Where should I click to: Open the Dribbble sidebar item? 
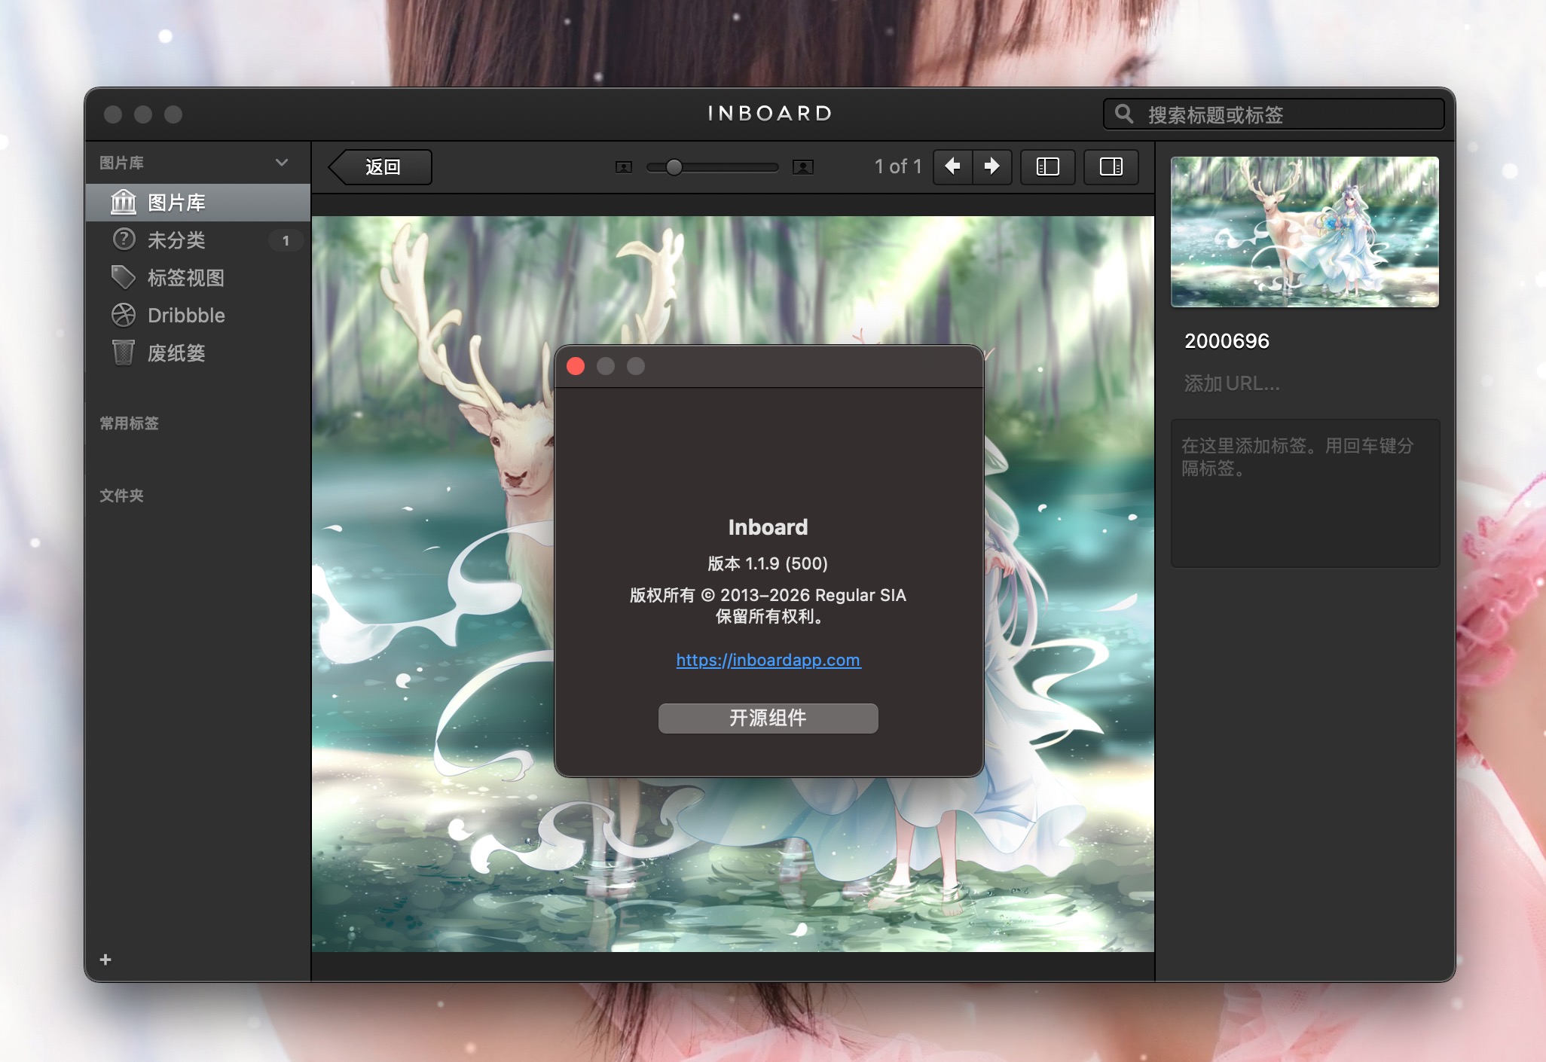(x=185, y=316)
